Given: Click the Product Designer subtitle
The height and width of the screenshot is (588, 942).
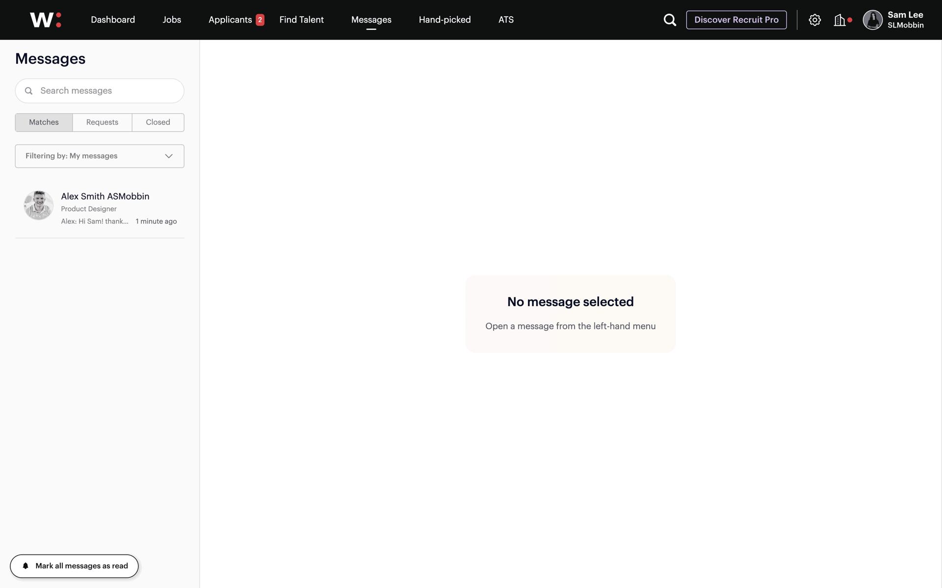Looking at the screenshot, I should 89,209.
